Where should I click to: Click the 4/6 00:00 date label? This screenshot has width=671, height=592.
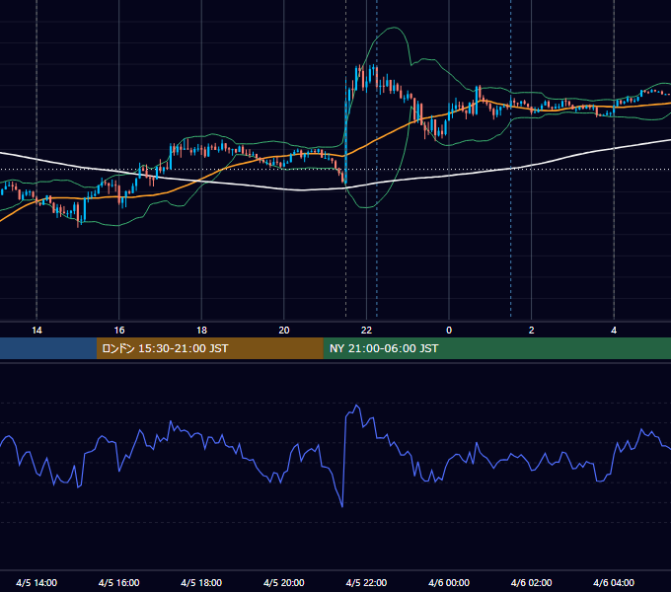(x=449, y=582)
